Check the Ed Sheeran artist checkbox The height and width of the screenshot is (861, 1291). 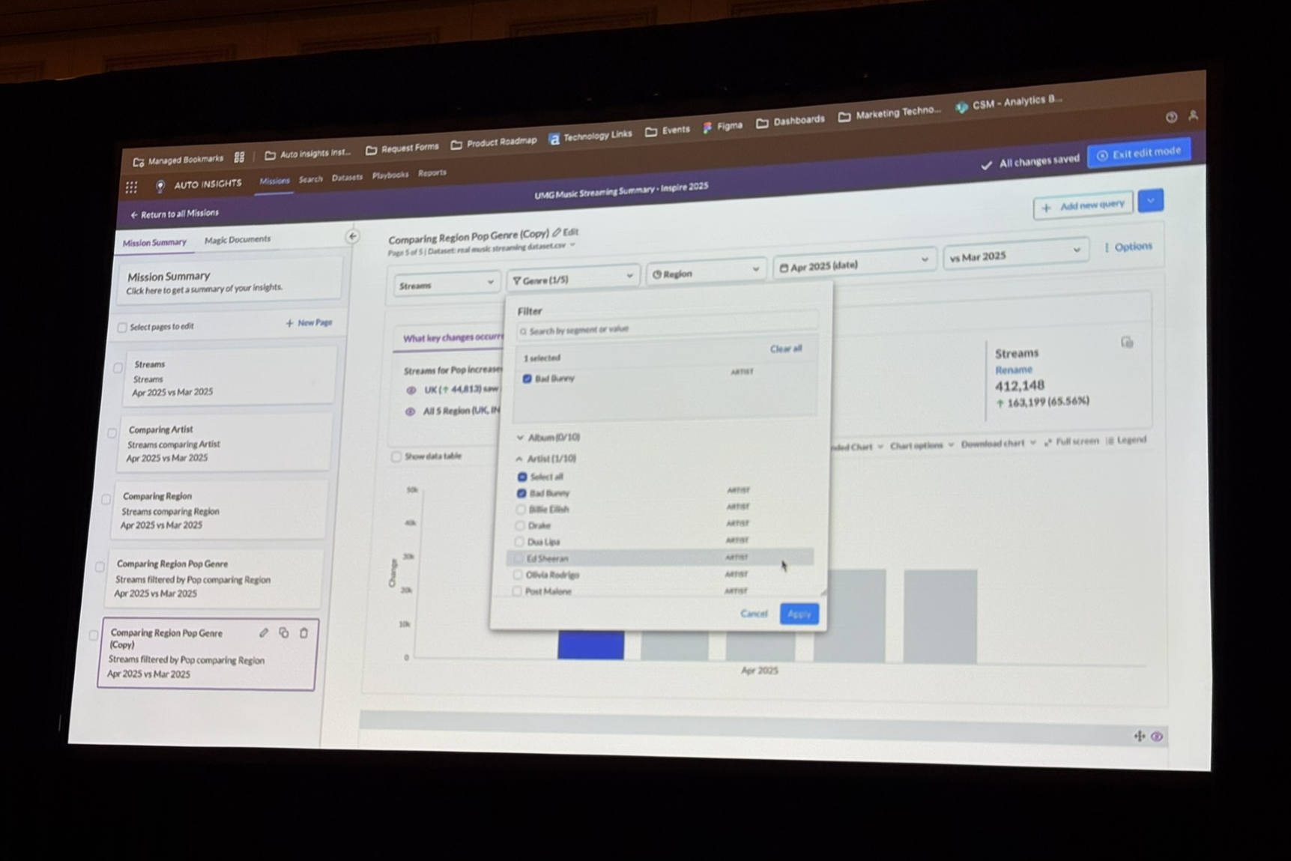[x=518, y=559]
